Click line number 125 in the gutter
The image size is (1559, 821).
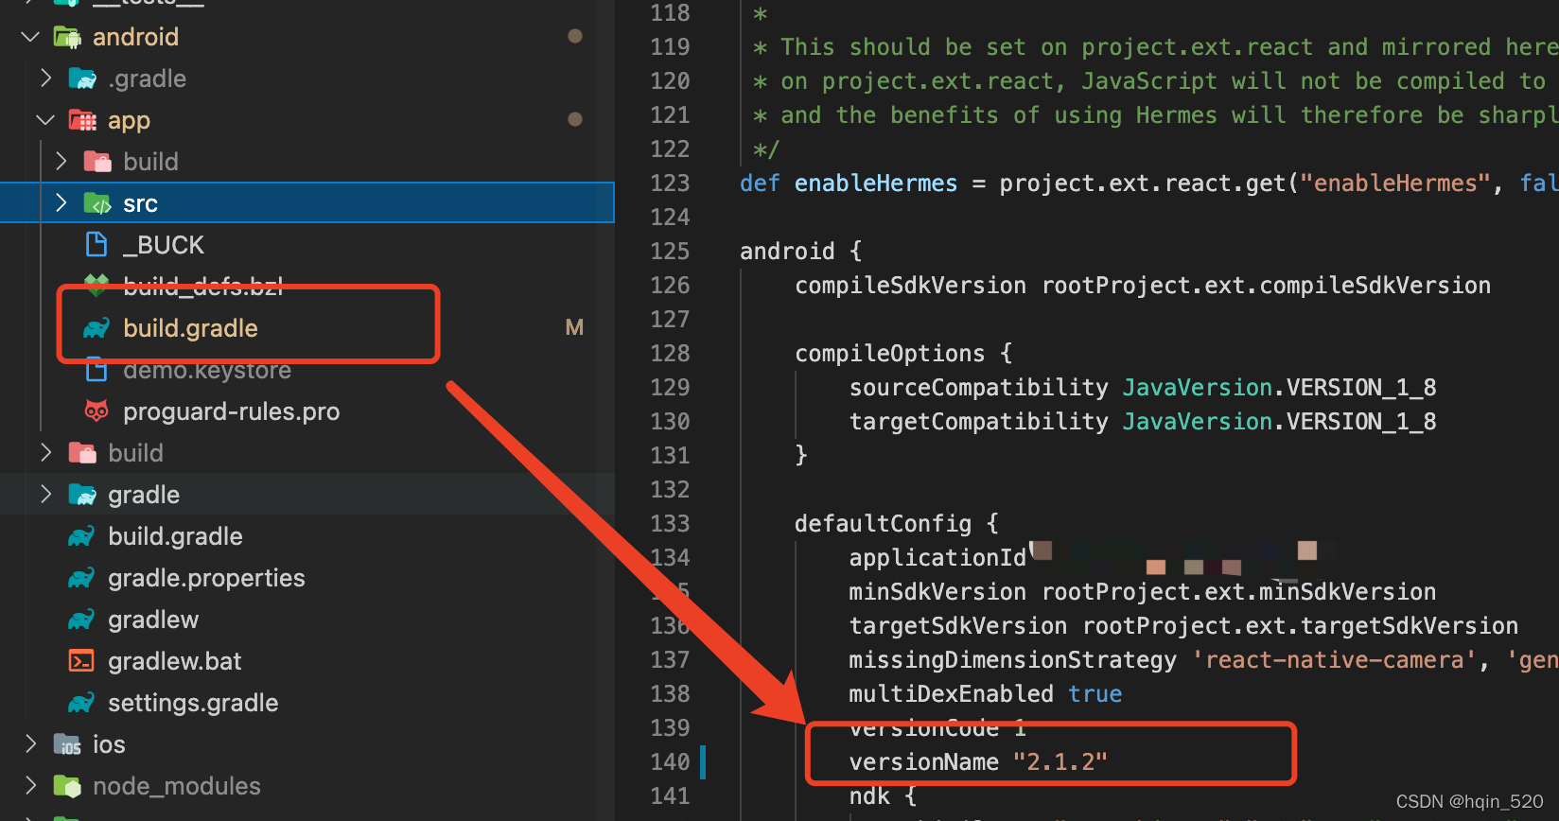670,252
